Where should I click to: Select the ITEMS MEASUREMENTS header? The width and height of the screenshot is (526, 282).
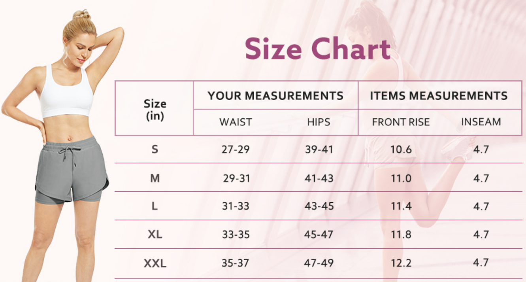[x=439, y=96]
